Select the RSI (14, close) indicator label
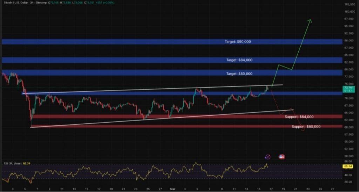 [x=12, y=164]
